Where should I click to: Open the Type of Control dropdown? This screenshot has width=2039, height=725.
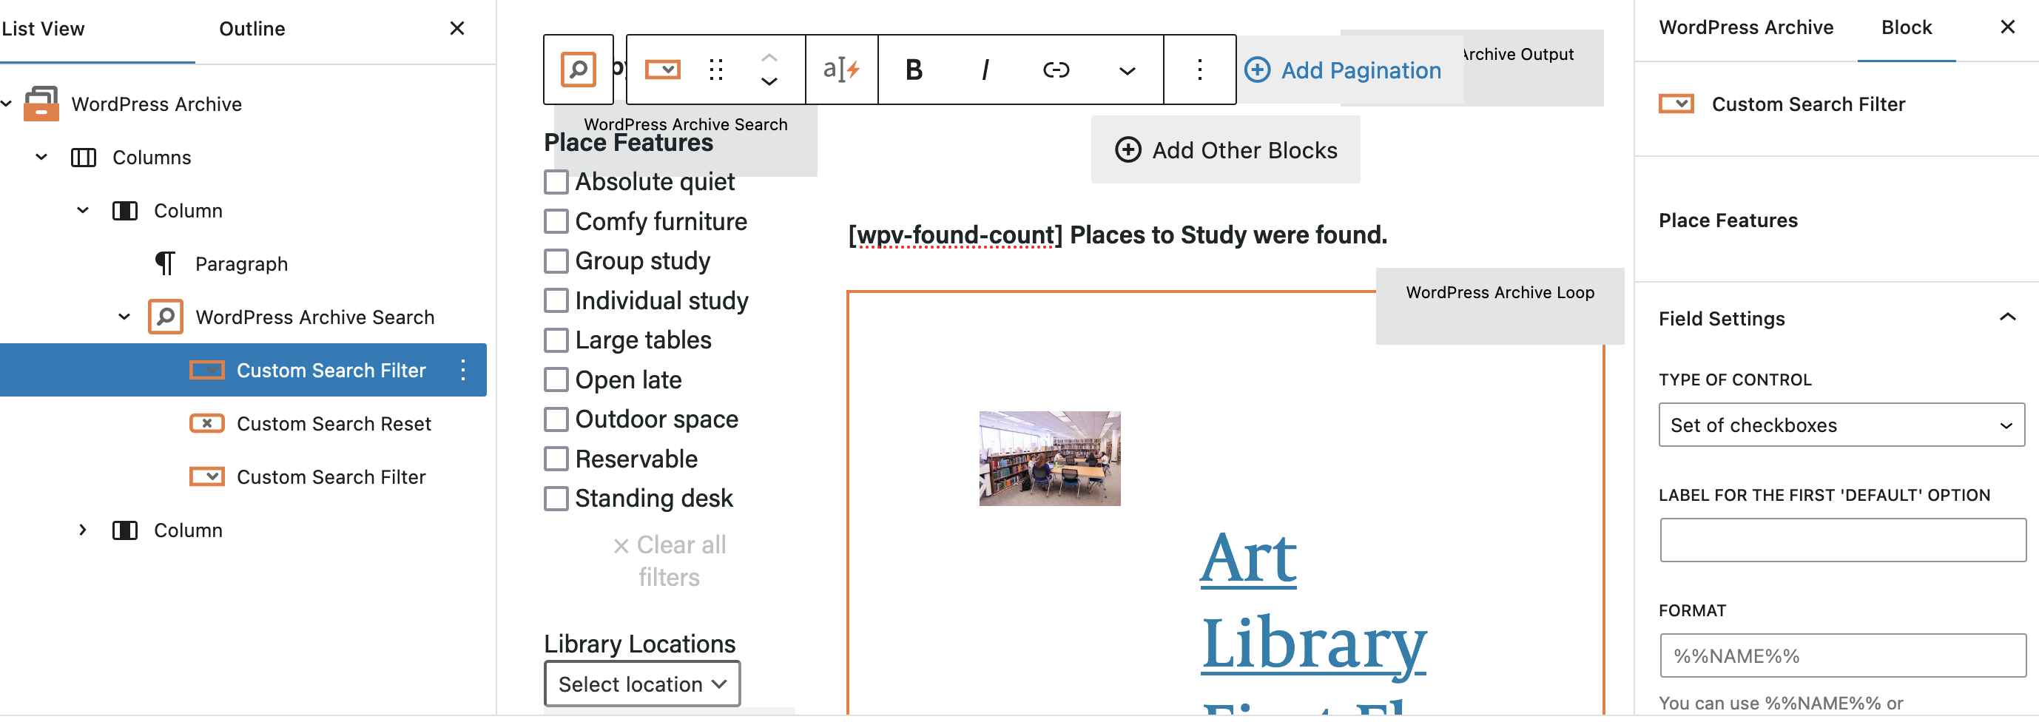[x=1841, y=425]
